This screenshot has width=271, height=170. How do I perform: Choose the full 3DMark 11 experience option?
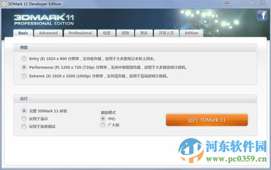24,111
